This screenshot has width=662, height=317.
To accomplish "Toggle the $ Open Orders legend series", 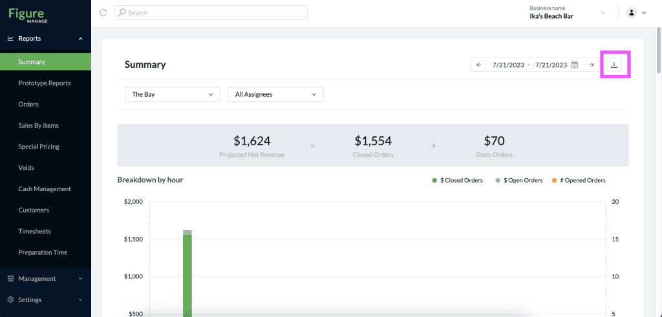I will pos(519,180).
